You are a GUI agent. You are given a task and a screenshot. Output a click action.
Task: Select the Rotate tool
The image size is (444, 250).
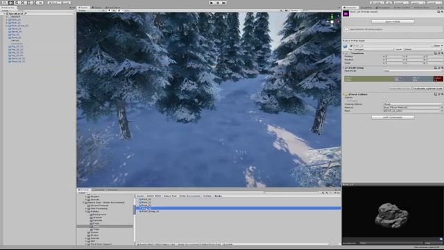point(17,3)
